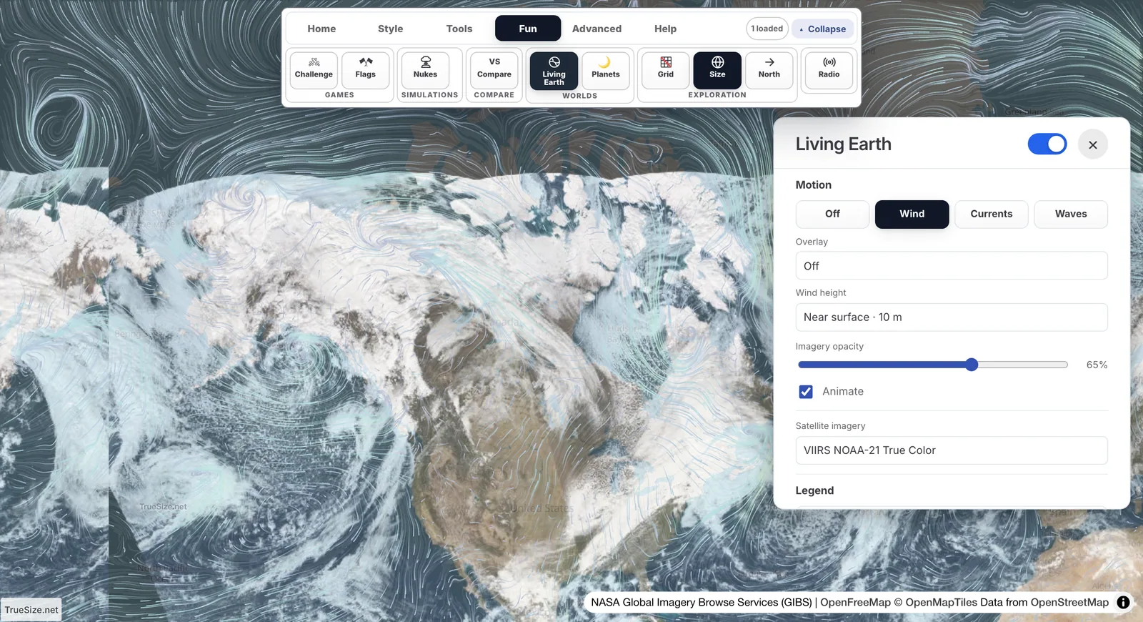Open the Radio icon
Viewport: 1143px width, 622px height.
(829, 69)
